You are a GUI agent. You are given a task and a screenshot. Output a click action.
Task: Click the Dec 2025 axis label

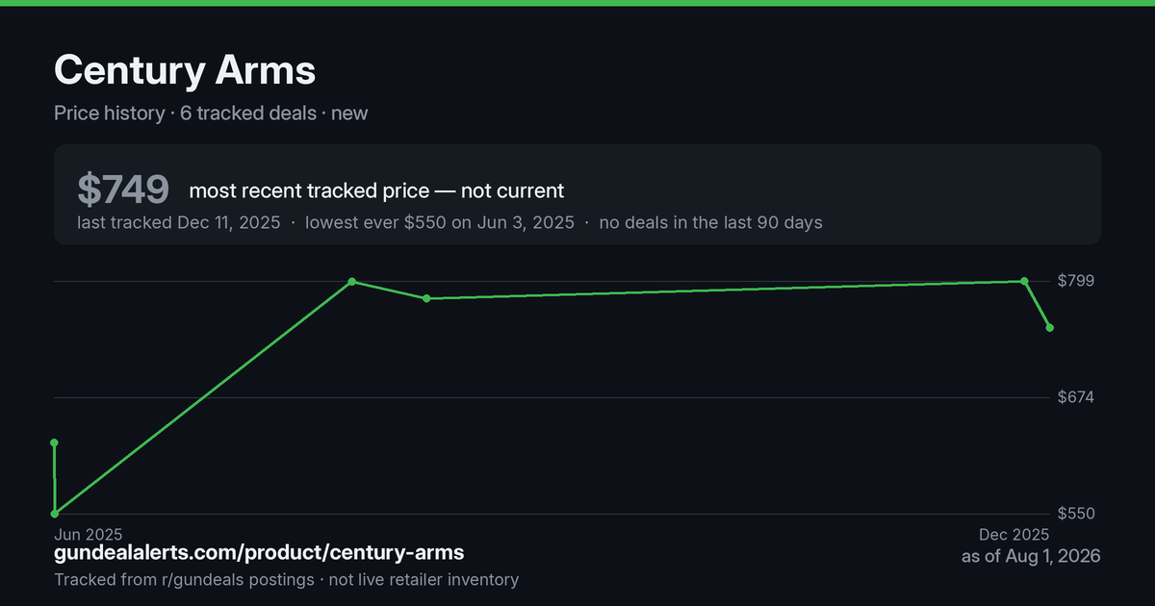click(x=1014, y=534)
